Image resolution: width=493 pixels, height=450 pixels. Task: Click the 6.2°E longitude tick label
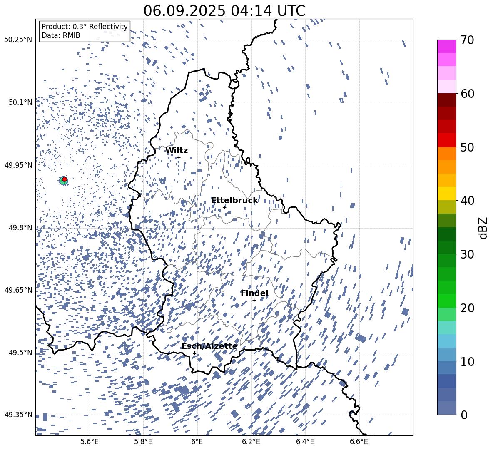tap(251, 442)
